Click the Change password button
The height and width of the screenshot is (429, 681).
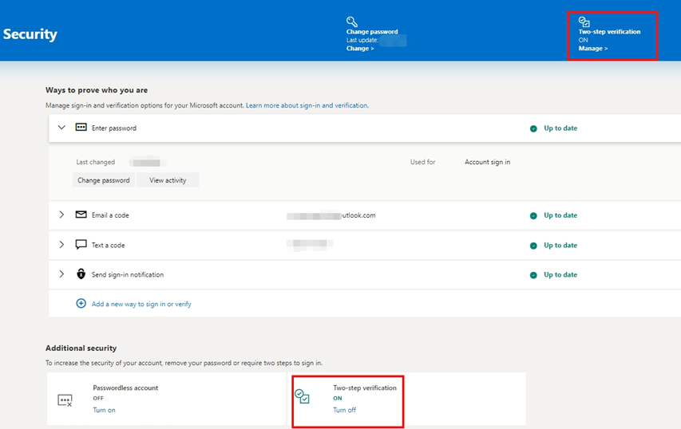103,180
